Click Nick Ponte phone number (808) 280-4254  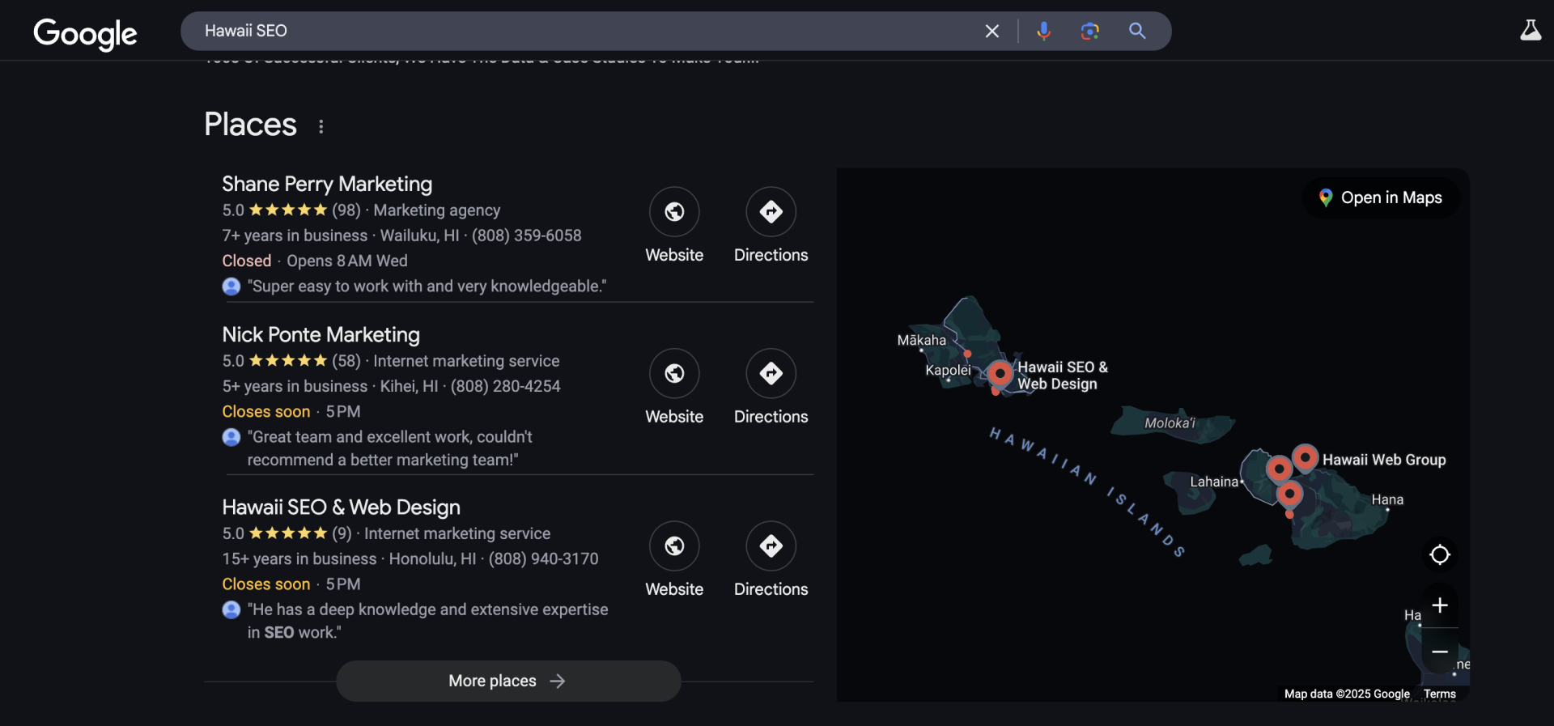(x=505, y=386)
